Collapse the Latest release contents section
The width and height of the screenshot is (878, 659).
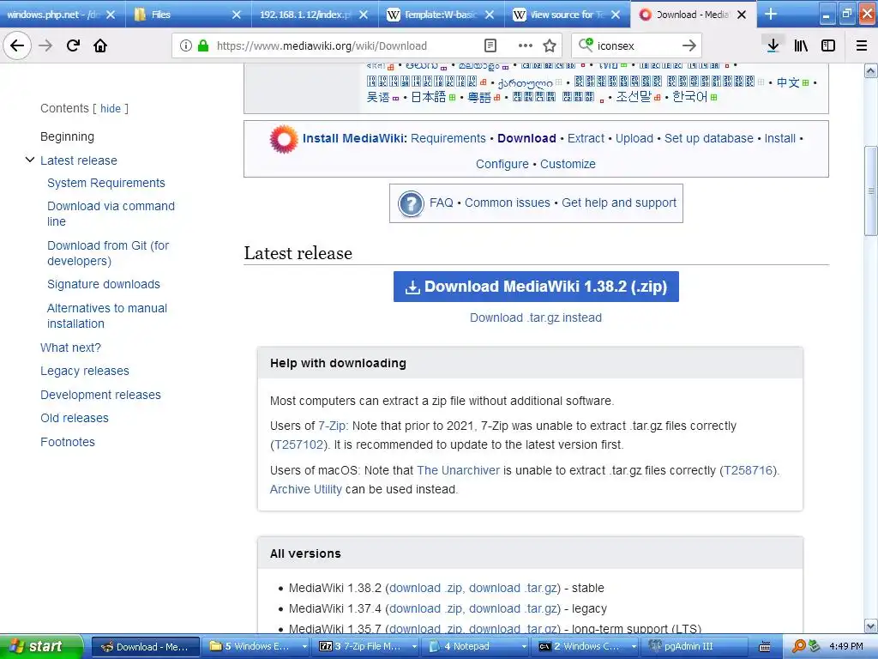tap(30, 160)
